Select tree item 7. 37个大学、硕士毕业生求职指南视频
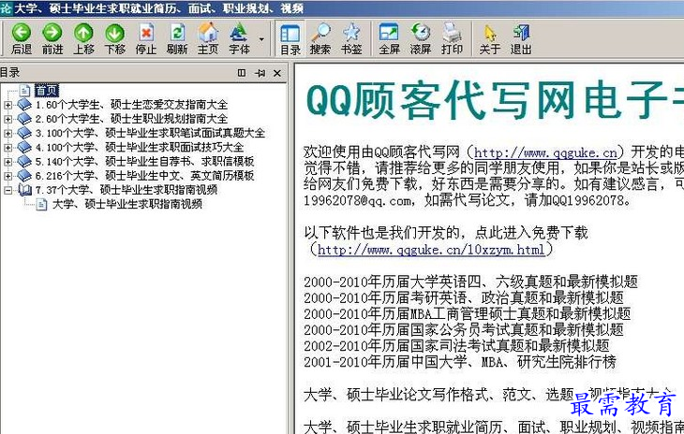The image size is (684, 434). click(x=126, y=190)
